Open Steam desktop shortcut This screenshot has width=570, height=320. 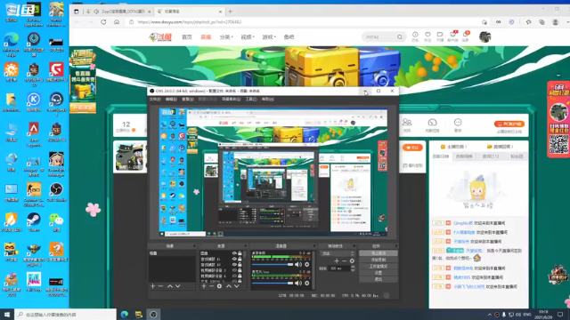coord(34,222)
